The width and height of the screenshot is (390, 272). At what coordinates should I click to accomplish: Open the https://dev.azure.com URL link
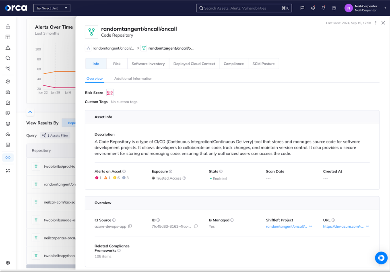(x=343, y=226)
